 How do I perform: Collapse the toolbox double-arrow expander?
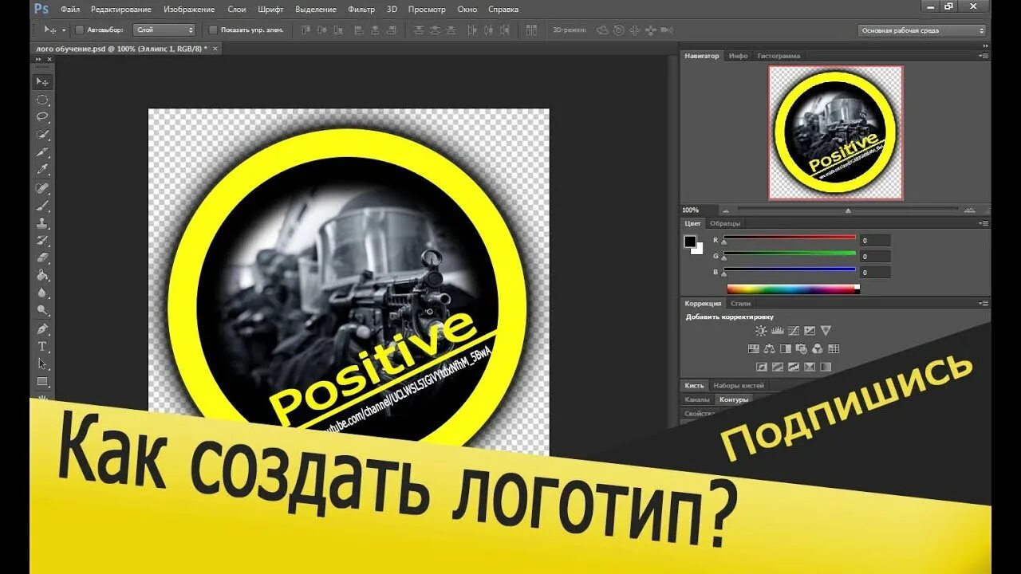click(x=38, y=59)
